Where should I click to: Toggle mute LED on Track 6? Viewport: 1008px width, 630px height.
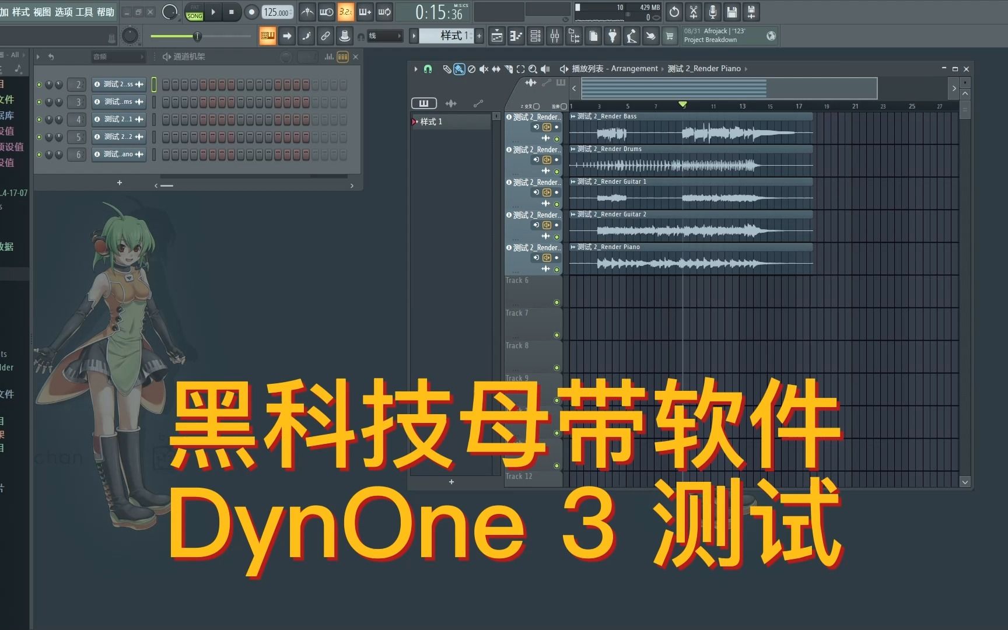click(x=556, y=302)
